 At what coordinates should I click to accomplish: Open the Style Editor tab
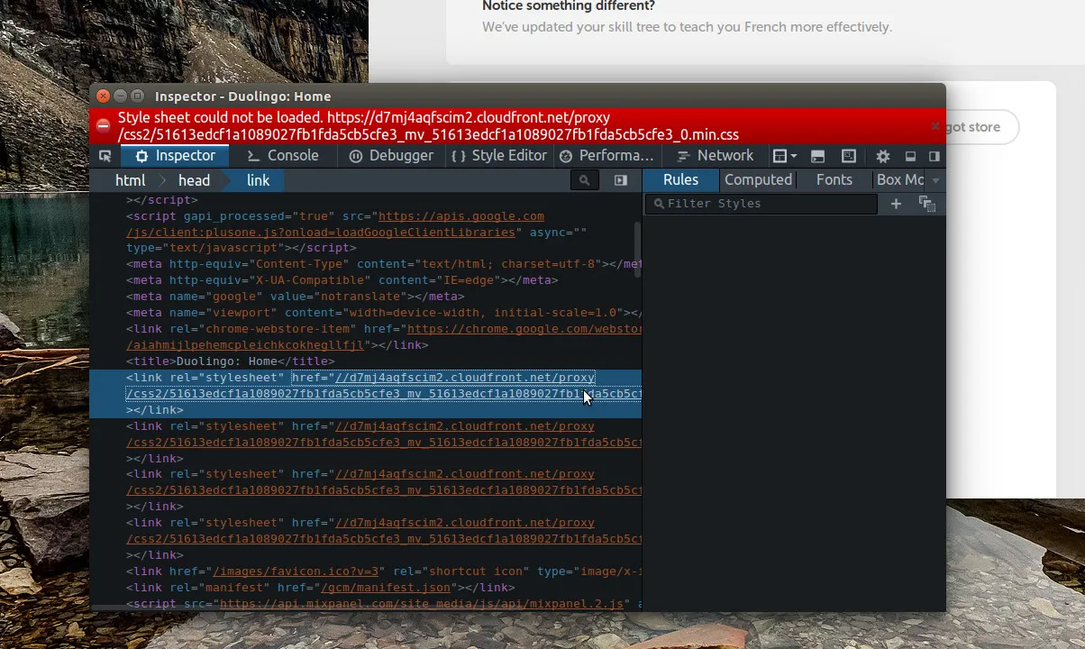498,156
